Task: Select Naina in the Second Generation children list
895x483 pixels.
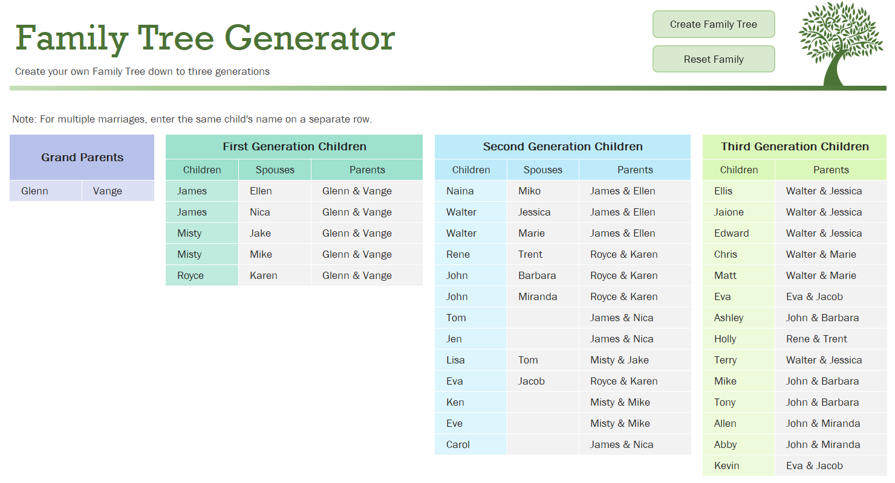Action: [x=460, y=191]
